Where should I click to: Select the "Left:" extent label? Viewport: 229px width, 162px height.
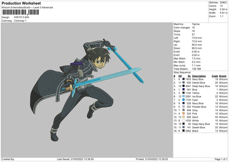(176, 38)
